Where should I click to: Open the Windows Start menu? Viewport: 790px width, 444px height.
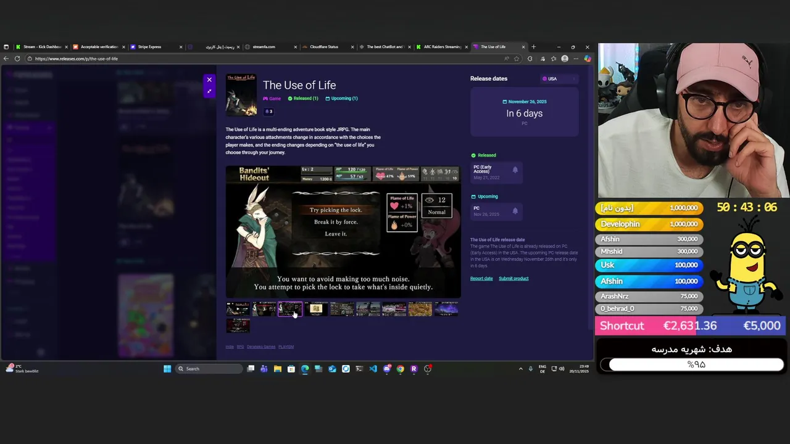[167, 369]
